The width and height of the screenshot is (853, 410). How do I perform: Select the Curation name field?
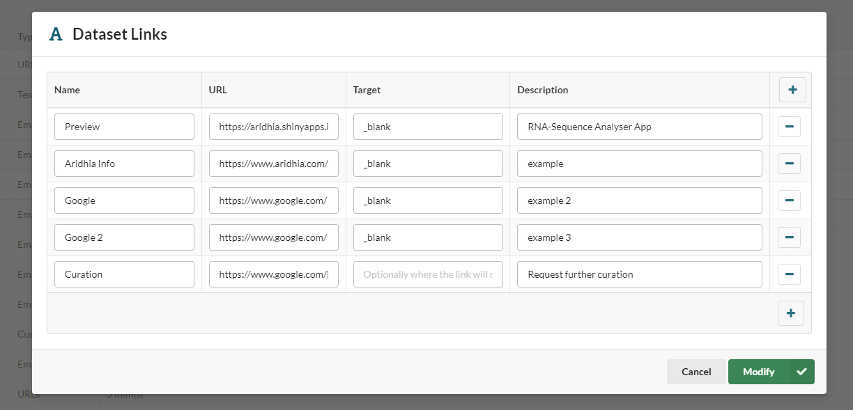(124, 274)
